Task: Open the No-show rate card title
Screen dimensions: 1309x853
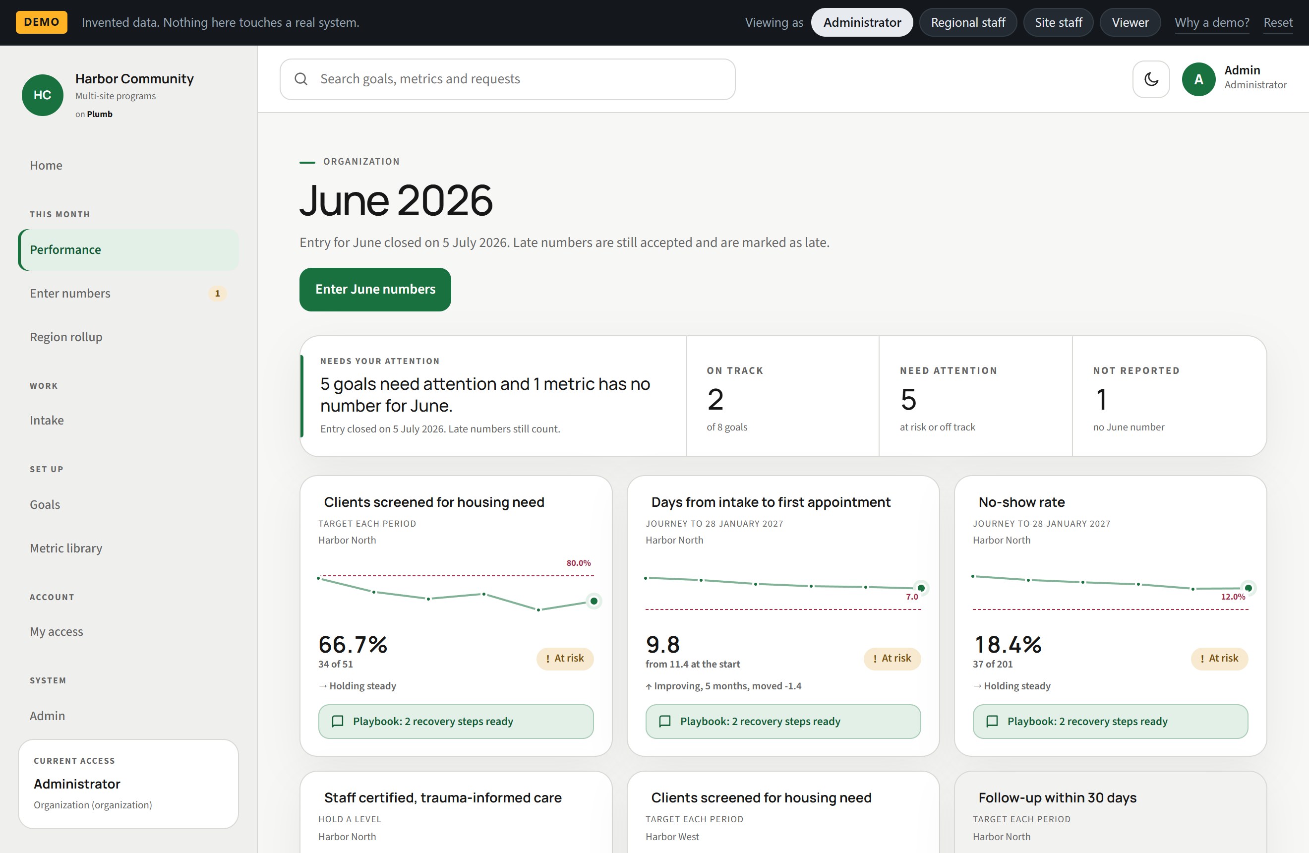Action: click(1021, 502)
